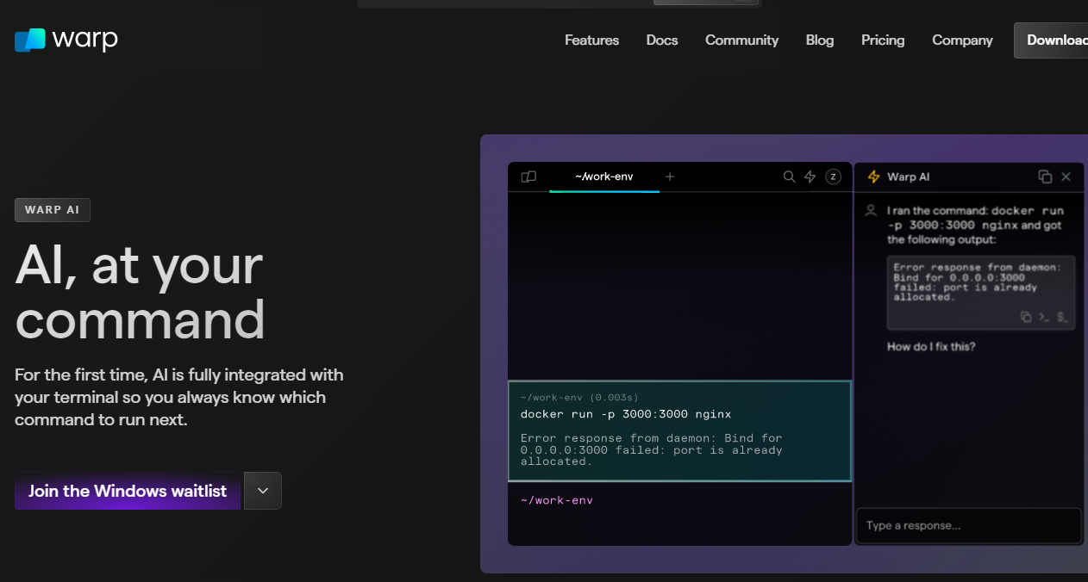Insert the code block into the terminal with the prompt icon
Viewport: 1088px width, 582px height.
tap(1044, 317)
